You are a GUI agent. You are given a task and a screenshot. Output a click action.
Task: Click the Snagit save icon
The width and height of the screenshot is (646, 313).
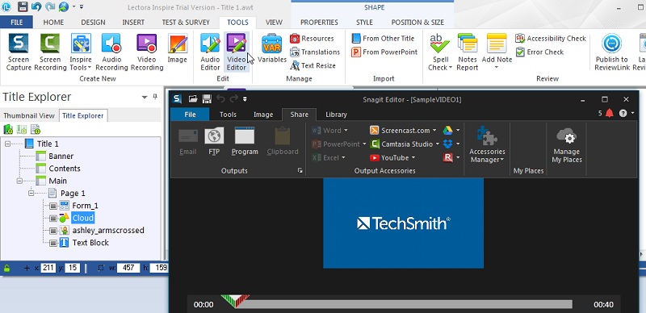[x=207, y=99]
